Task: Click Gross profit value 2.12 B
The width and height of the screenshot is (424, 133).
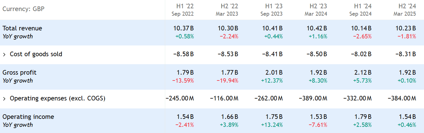Action: pyautogui.click(x=363, y=72)
